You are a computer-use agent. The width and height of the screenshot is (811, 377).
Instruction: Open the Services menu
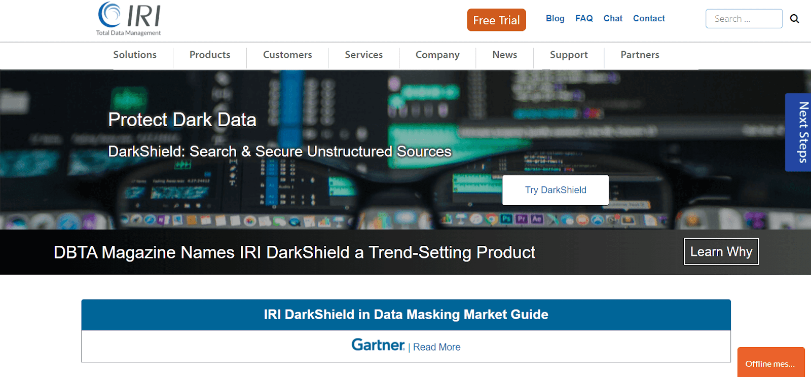[x=364, y=55]
